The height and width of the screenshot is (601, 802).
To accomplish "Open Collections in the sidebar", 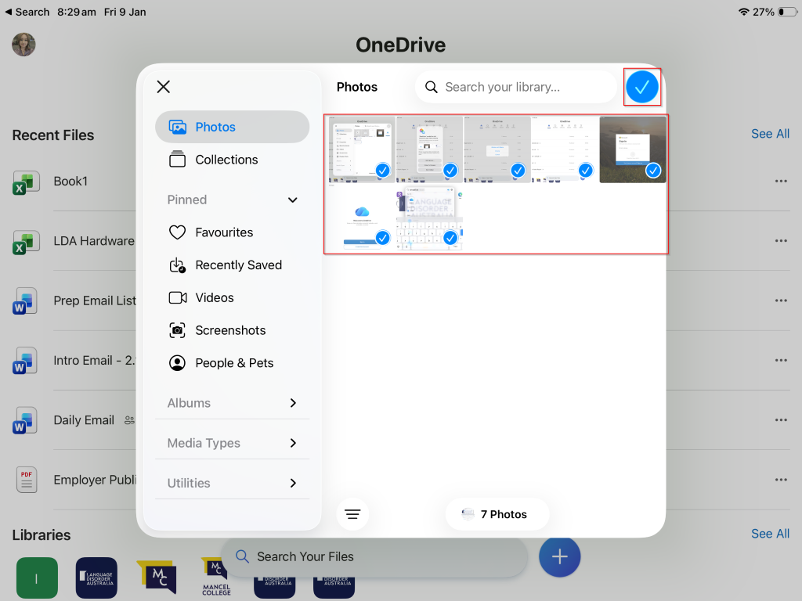I will tap(232, 160).
